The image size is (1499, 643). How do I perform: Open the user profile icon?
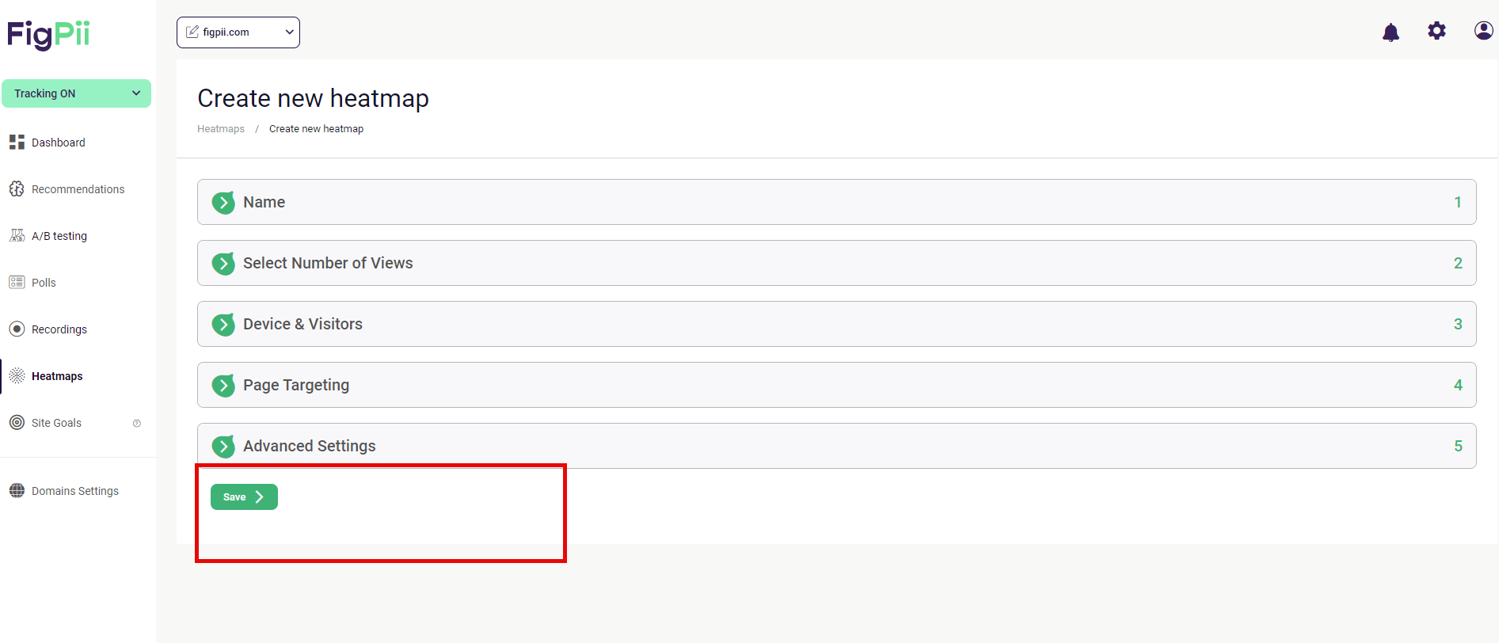(1483, 30)
